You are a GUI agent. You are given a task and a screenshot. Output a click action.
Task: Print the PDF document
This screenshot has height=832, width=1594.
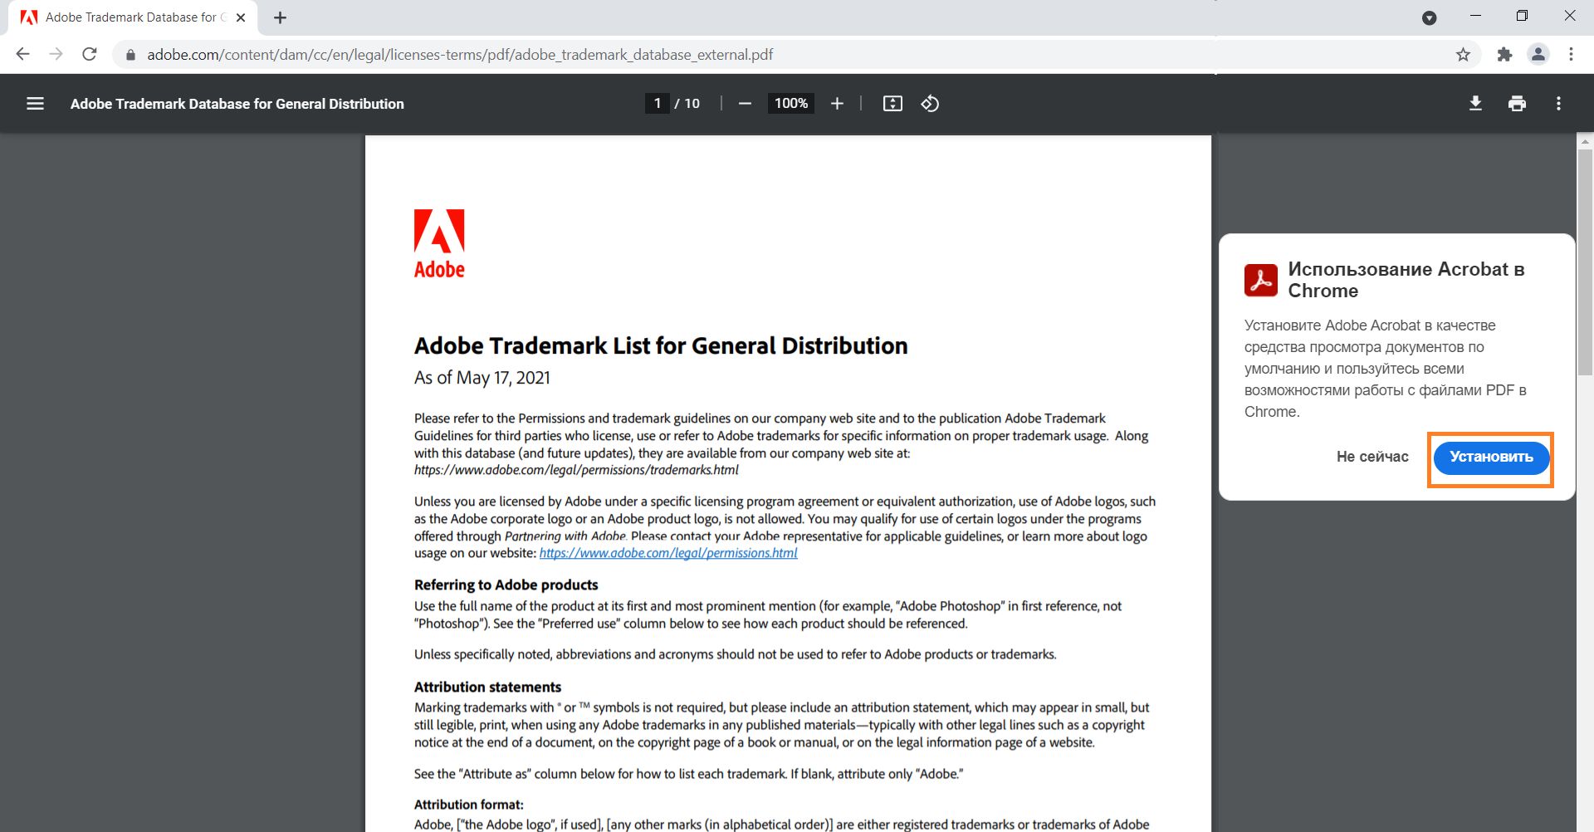(x=1517, y=104)
